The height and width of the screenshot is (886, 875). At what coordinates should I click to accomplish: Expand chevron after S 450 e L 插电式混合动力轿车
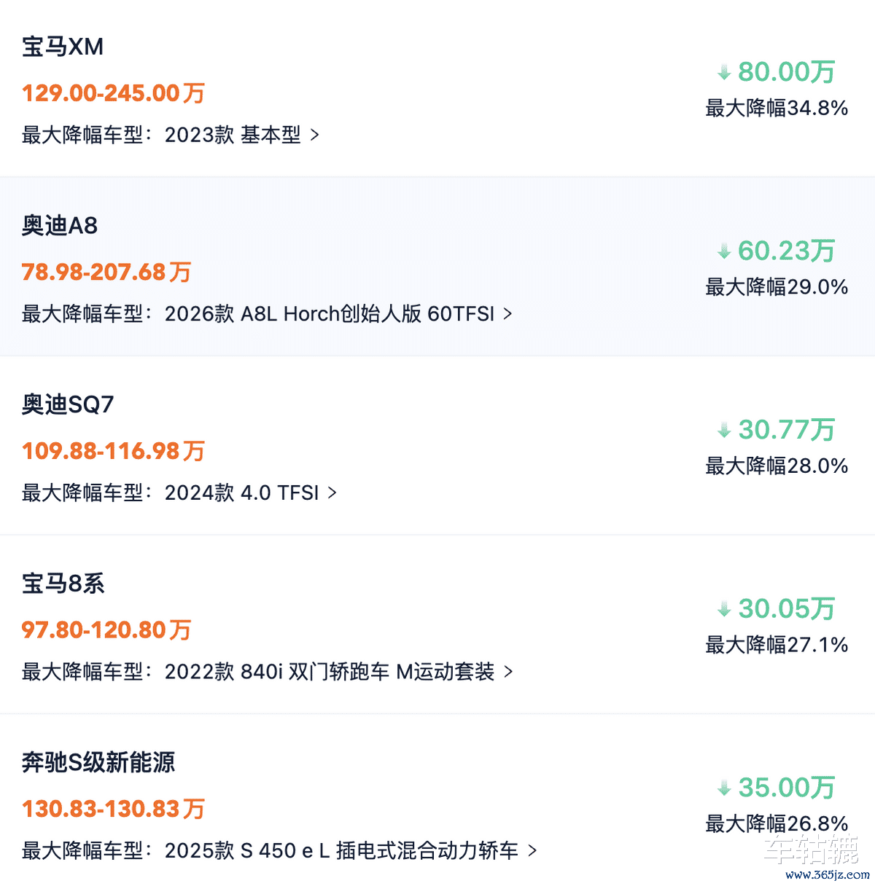pyautogui.click(x=532, y=850)
